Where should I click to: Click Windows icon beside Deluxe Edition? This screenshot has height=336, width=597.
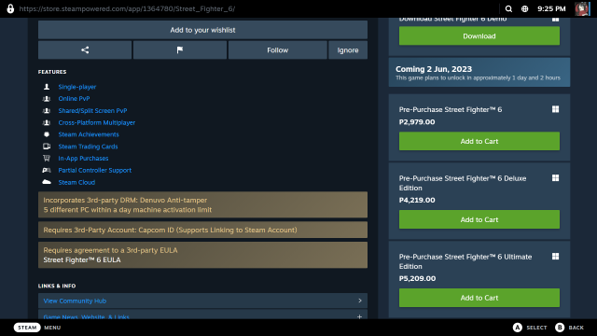click(556, 178)
